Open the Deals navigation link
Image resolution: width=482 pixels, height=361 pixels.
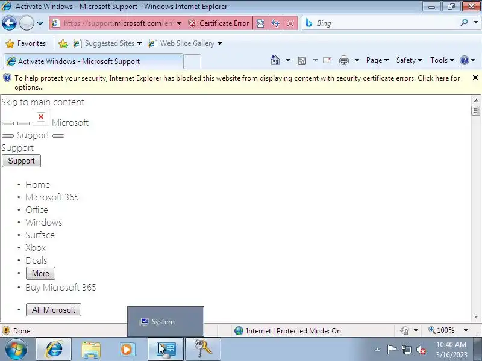[x=36, y=261]
